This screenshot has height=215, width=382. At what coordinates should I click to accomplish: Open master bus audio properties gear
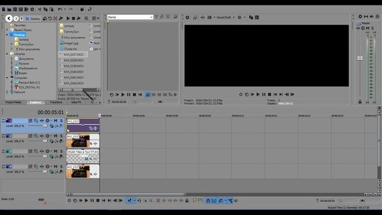360,17
